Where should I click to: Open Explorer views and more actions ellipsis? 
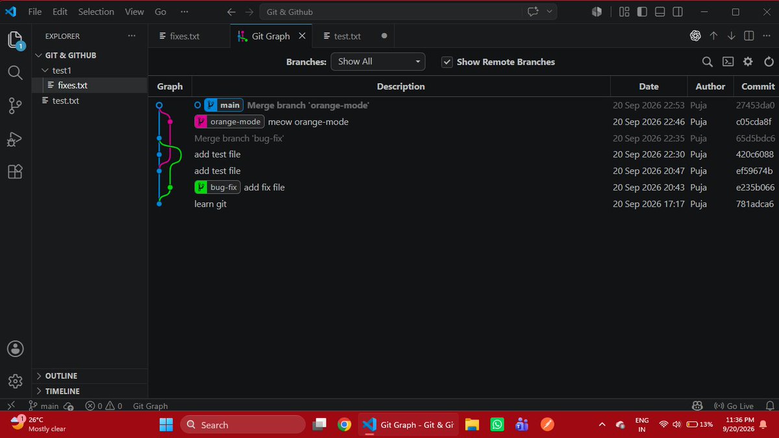pos(132,36)
